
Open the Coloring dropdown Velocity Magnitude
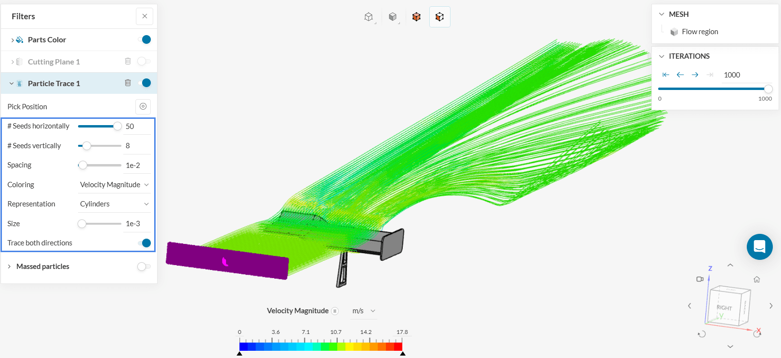point(114,185)
